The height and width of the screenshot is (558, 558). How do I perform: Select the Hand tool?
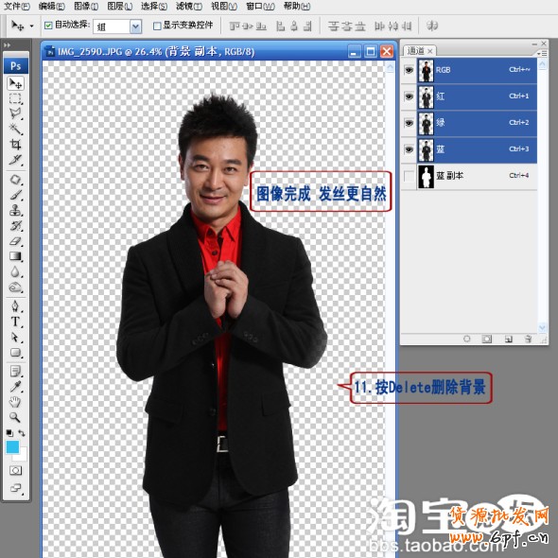click(x=15, y=402)
